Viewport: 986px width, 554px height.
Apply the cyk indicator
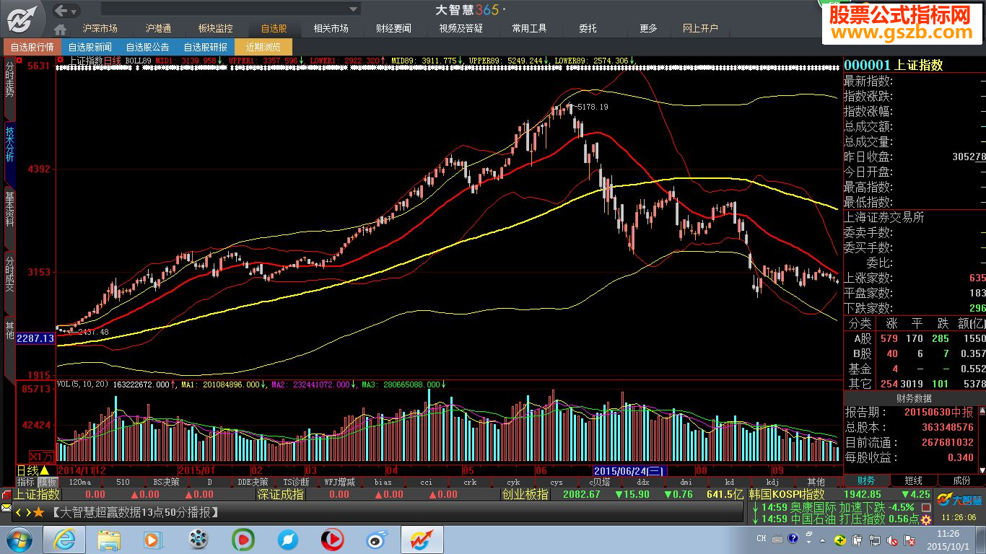[513, 482]
